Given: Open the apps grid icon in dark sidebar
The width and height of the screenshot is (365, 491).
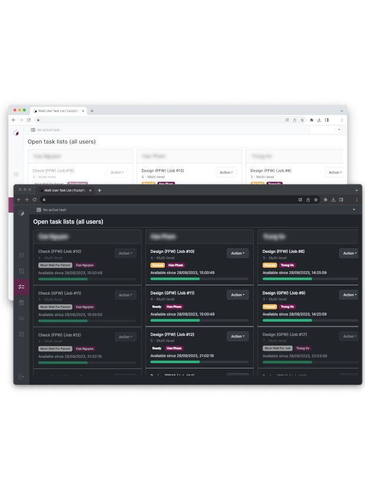Looking at the screenshot, I should 22,255.
